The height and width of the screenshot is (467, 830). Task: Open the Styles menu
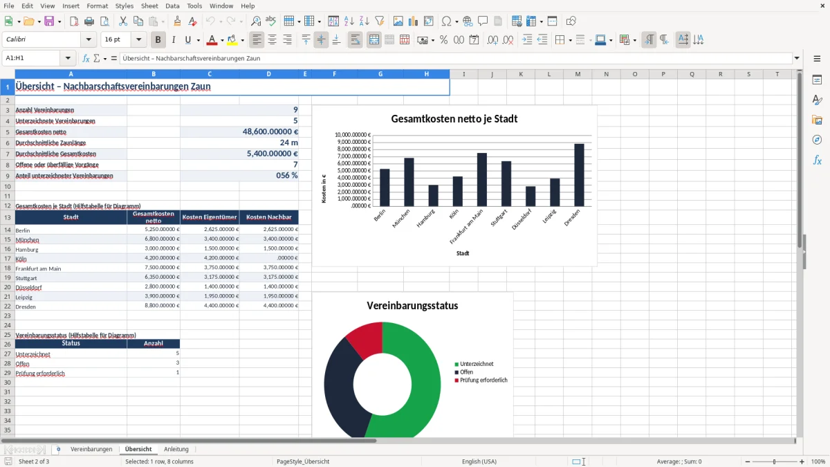tap(124, 6)
